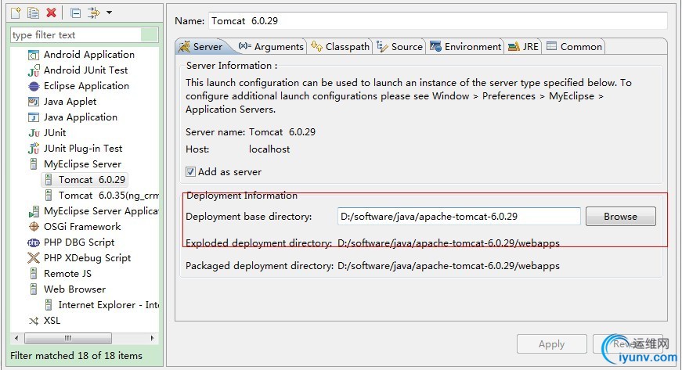The height and width of the screenshot is (370, 682).
Task: Click the Apply button
Action: (551, 344)
